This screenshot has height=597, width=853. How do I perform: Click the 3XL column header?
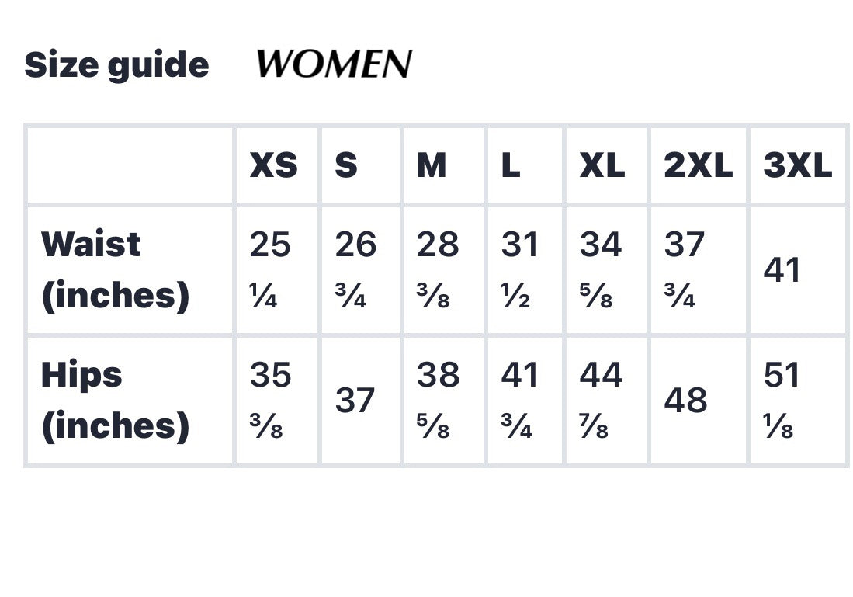(x=797, y=165)
